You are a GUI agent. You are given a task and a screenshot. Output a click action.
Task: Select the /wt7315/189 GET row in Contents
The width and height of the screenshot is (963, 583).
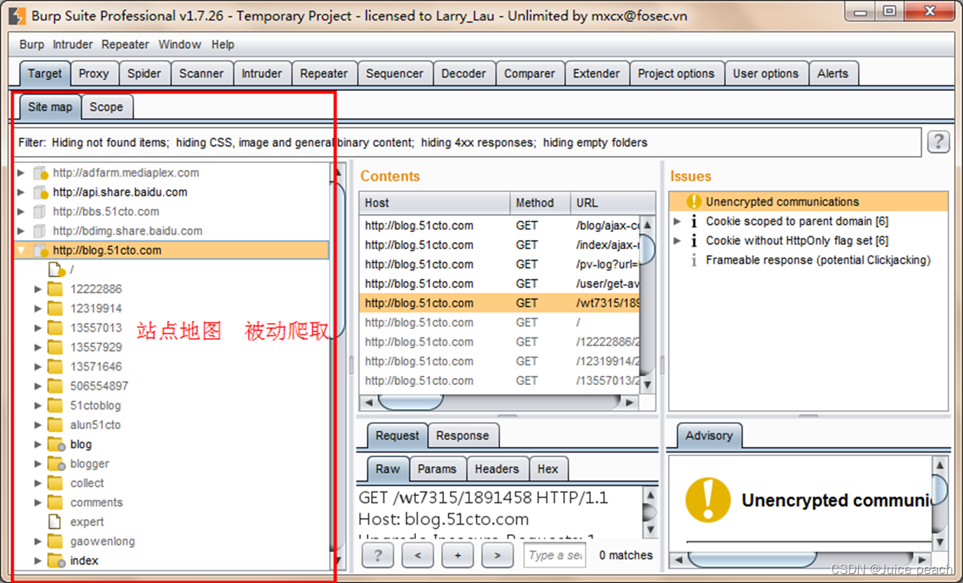pos(500,303)
